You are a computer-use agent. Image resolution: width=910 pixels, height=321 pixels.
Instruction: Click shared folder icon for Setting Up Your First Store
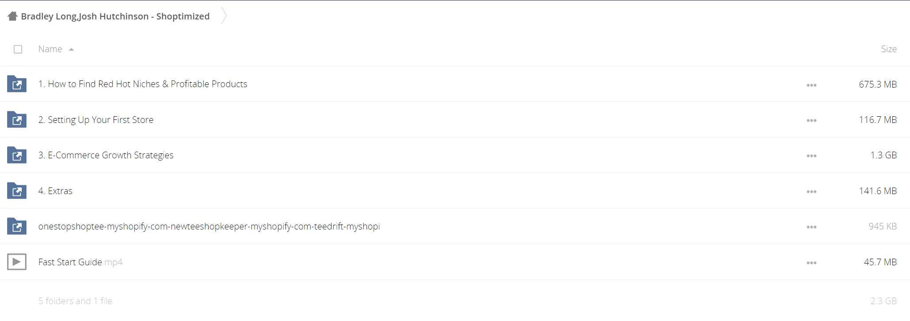[17, 119]
